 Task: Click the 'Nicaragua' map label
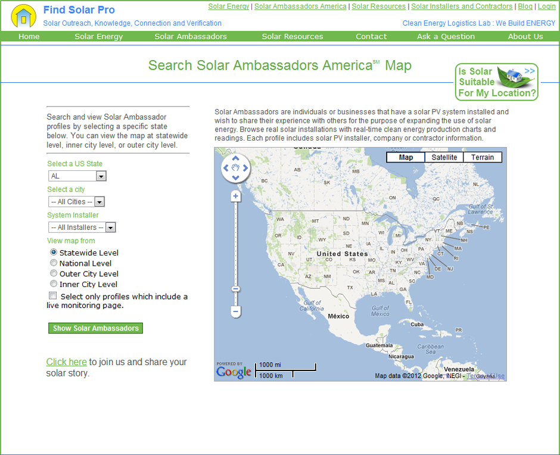click(401, 356)
